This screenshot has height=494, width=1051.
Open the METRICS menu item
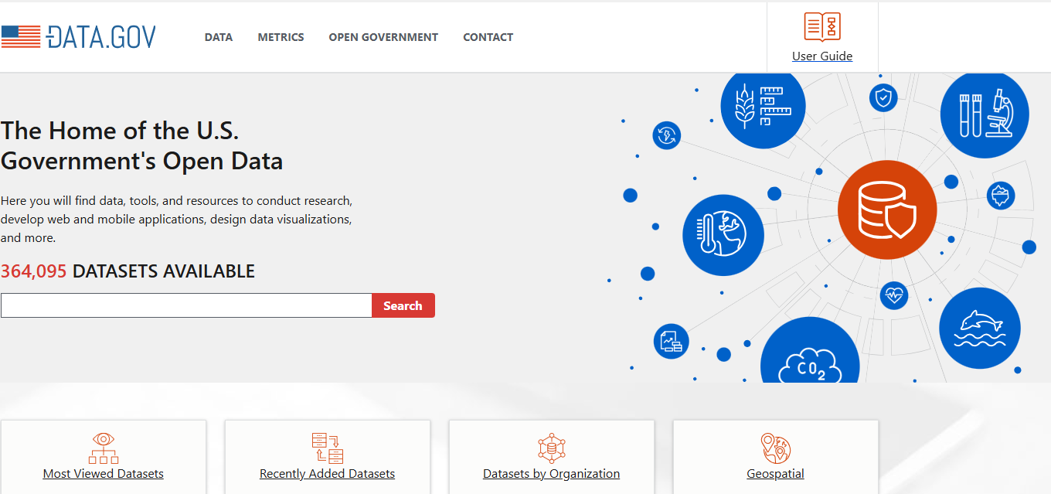281,36
